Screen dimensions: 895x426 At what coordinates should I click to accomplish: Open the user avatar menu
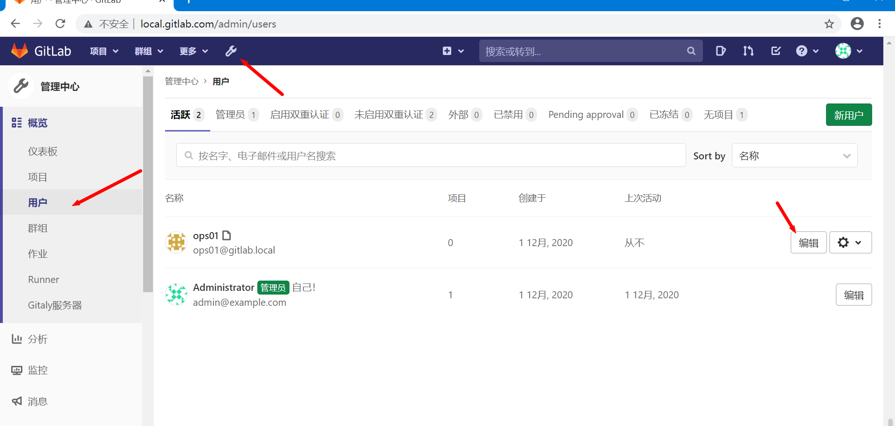click(848, 51)
